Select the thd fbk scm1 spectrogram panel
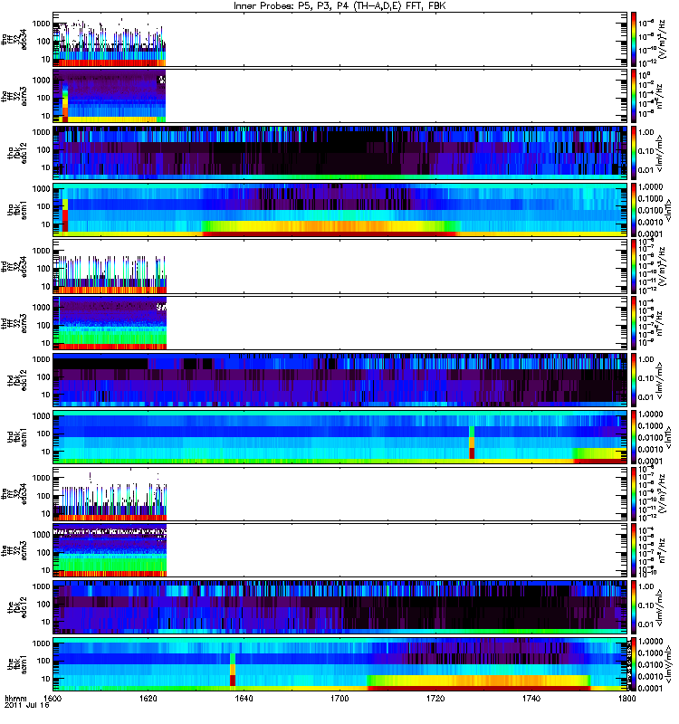Image resolution: width=679 pixels, height=724 pixels. 340,437
